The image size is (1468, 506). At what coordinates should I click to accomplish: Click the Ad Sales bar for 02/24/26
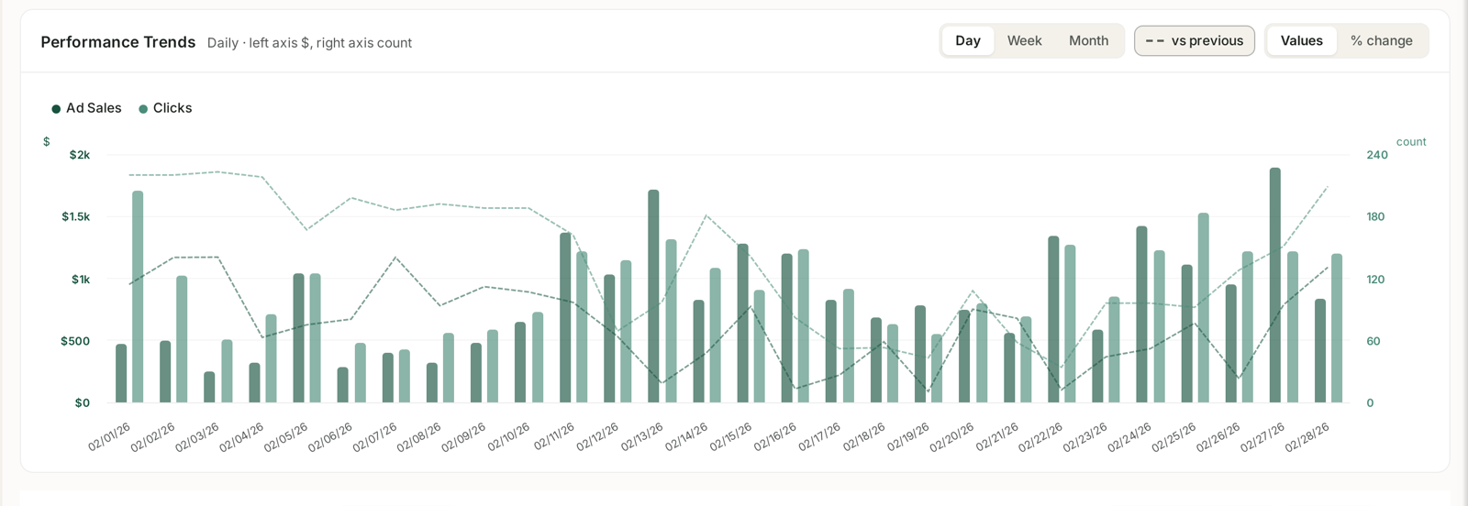click(x=1141, y=314)
